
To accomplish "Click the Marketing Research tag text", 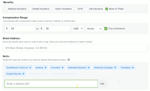I will pos(77,68).
